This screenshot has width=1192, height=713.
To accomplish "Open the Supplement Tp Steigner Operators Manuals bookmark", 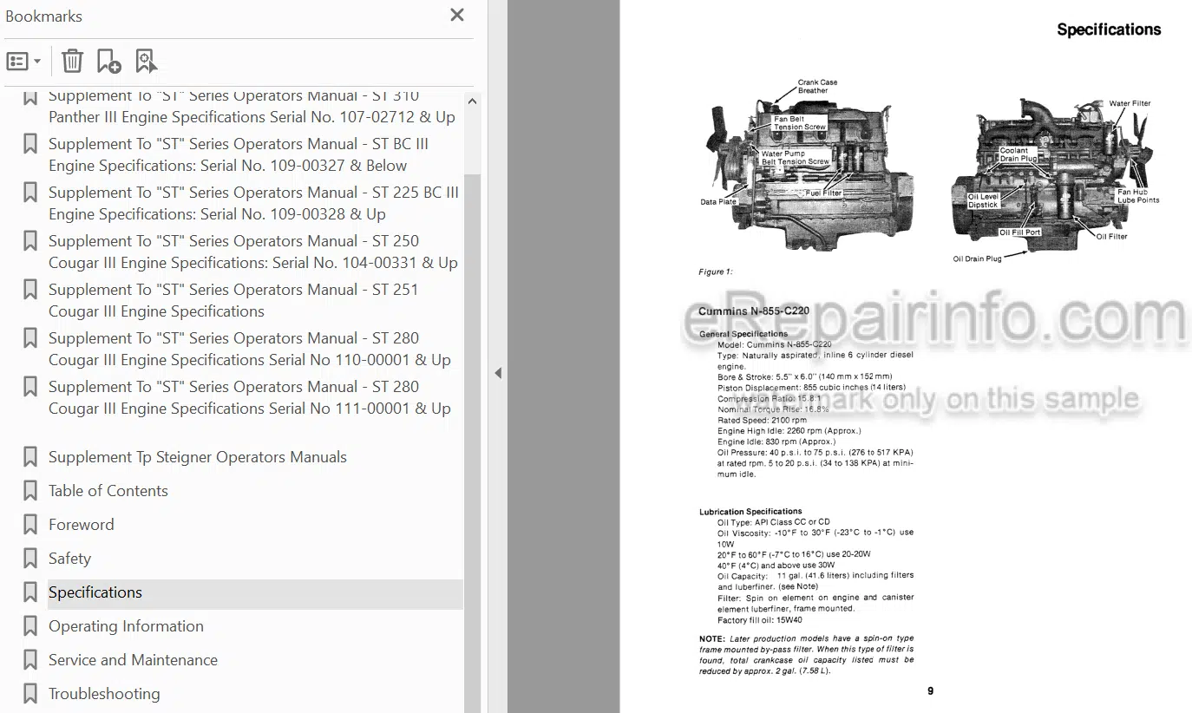I will [198, 457].
